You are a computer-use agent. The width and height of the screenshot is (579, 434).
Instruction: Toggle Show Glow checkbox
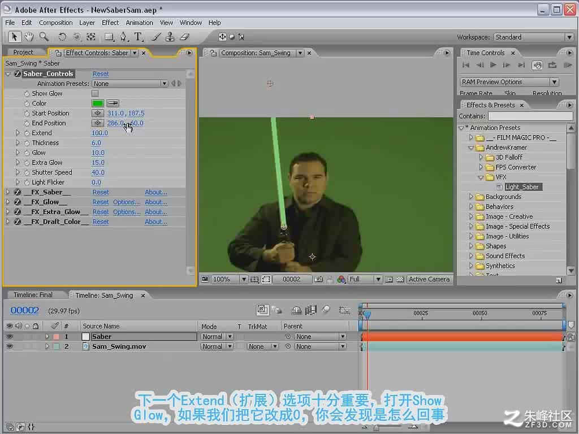[95, 93]
